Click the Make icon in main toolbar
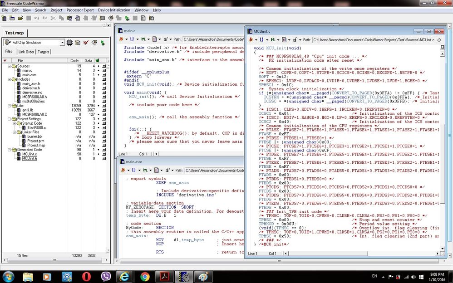Viewport: 453px width, 283px height. (x=111, y=18)
